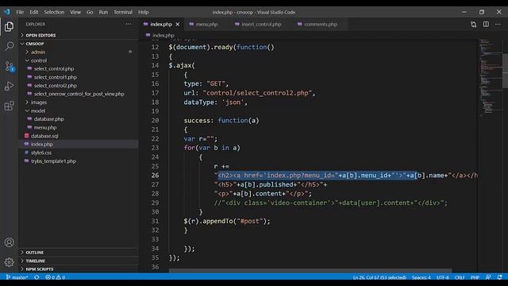The width and height of the screenshot is (508, 286).
Task: Split the editor right
Action: coord(486,25)
